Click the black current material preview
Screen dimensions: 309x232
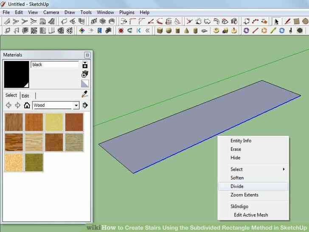click(x=17, y=74)
